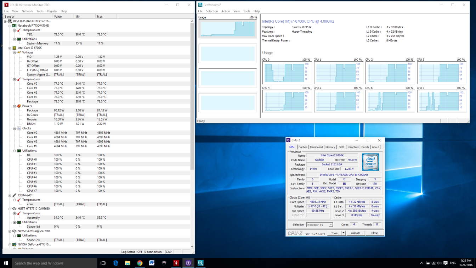
Task: Collapse the DESKTOP-8A83S1M root node
Action: [5, 21]
